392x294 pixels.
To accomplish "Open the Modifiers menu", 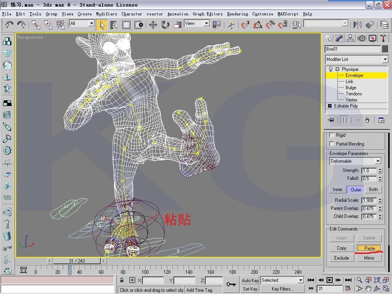I will click(x=106, y=14).
